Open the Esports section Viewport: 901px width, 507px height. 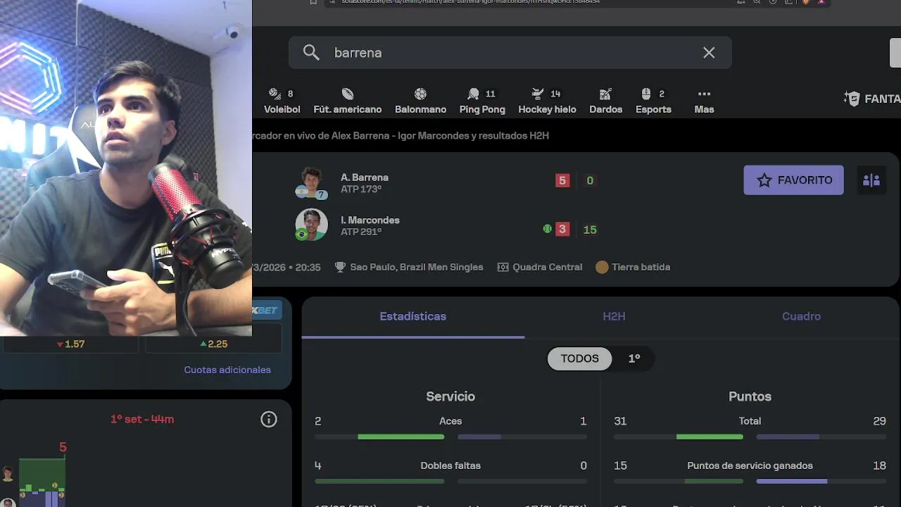653,101
